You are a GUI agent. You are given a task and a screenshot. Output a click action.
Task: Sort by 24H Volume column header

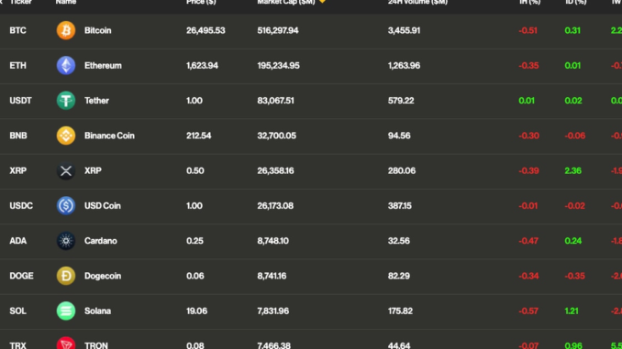(x=417, y=2)
